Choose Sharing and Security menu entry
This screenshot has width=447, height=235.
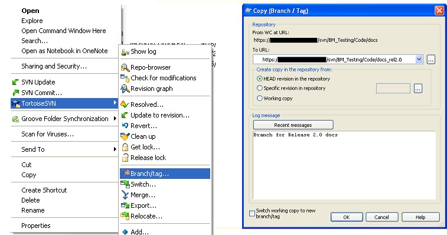click(x=54, y=66)
